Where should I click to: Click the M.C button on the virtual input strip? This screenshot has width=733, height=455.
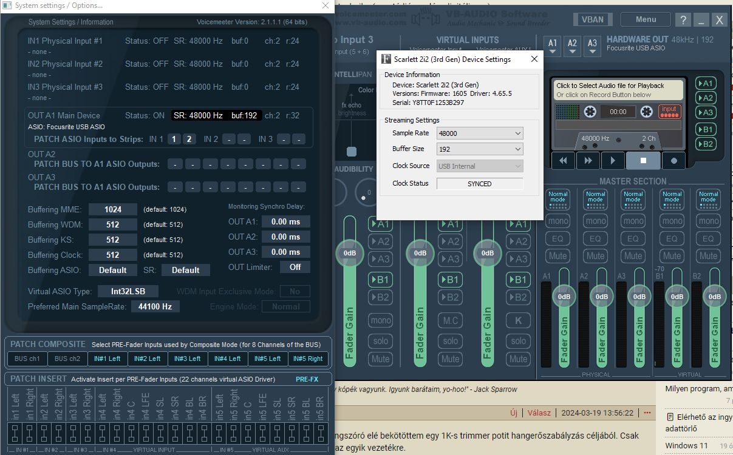pyautogui.click(x=450, y=320)
